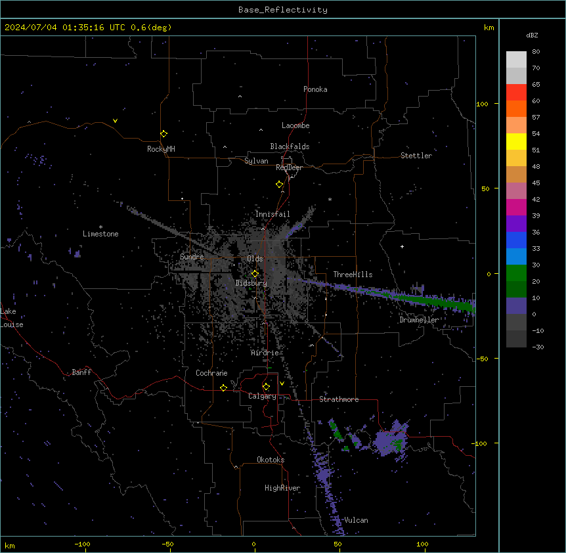This screenshot has width=566, height=553.
Task: Click the Base_Reflectivity title text
Action: coord(283,10)
